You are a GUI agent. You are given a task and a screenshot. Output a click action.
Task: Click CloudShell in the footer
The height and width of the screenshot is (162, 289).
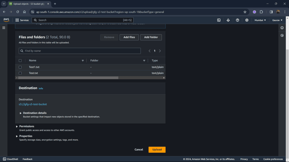click(11, 159)
